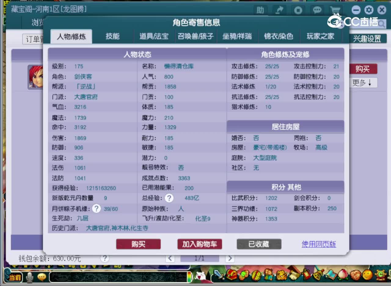Expand the 更多 dropdown
This screenshot has width=391, height=286.
point(363,82)
